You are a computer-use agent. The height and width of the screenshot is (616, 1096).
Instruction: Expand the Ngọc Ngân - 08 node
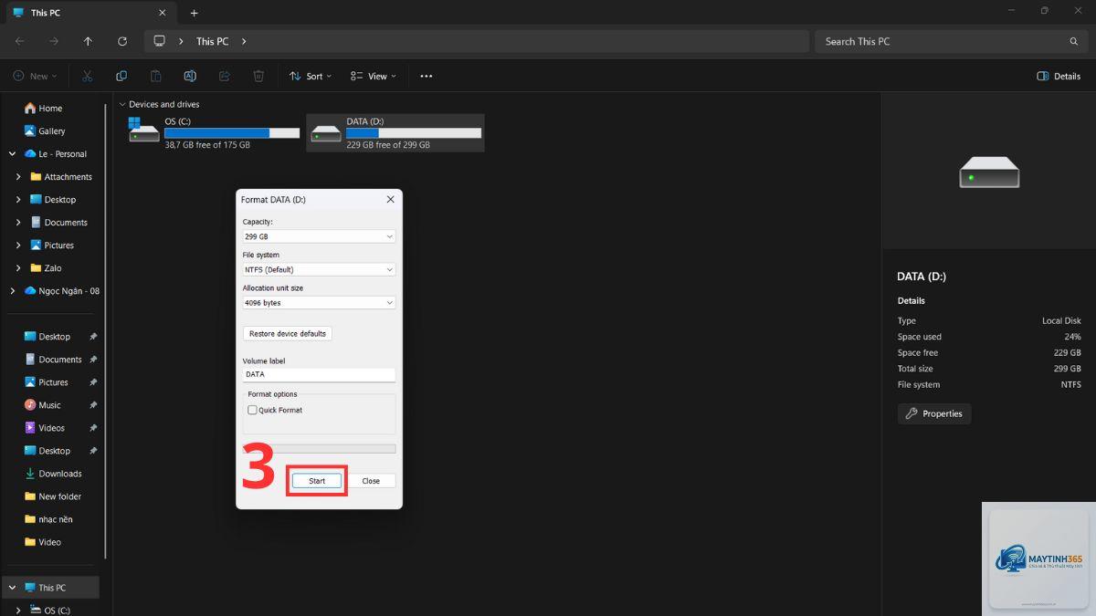coord(12,291)
